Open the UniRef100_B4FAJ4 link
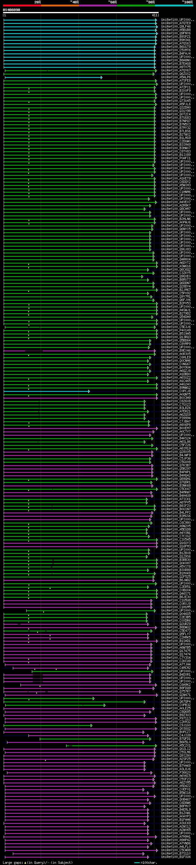This screenshot has width=196, height=865. 176,53
